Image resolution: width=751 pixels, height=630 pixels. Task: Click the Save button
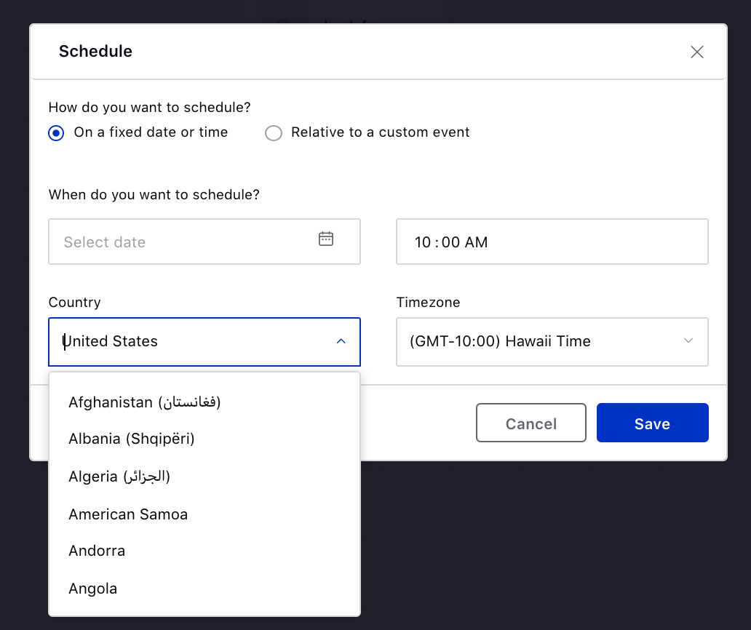tap(652, 423)
